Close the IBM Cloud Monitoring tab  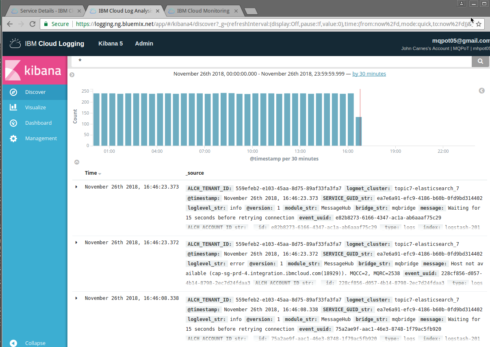pos(236,11)
